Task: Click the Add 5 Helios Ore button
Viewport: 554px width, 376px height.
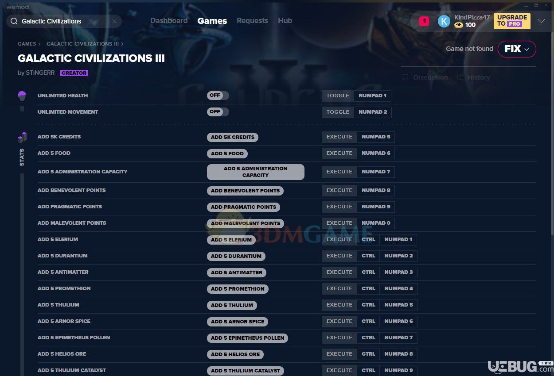Action: 235,354
